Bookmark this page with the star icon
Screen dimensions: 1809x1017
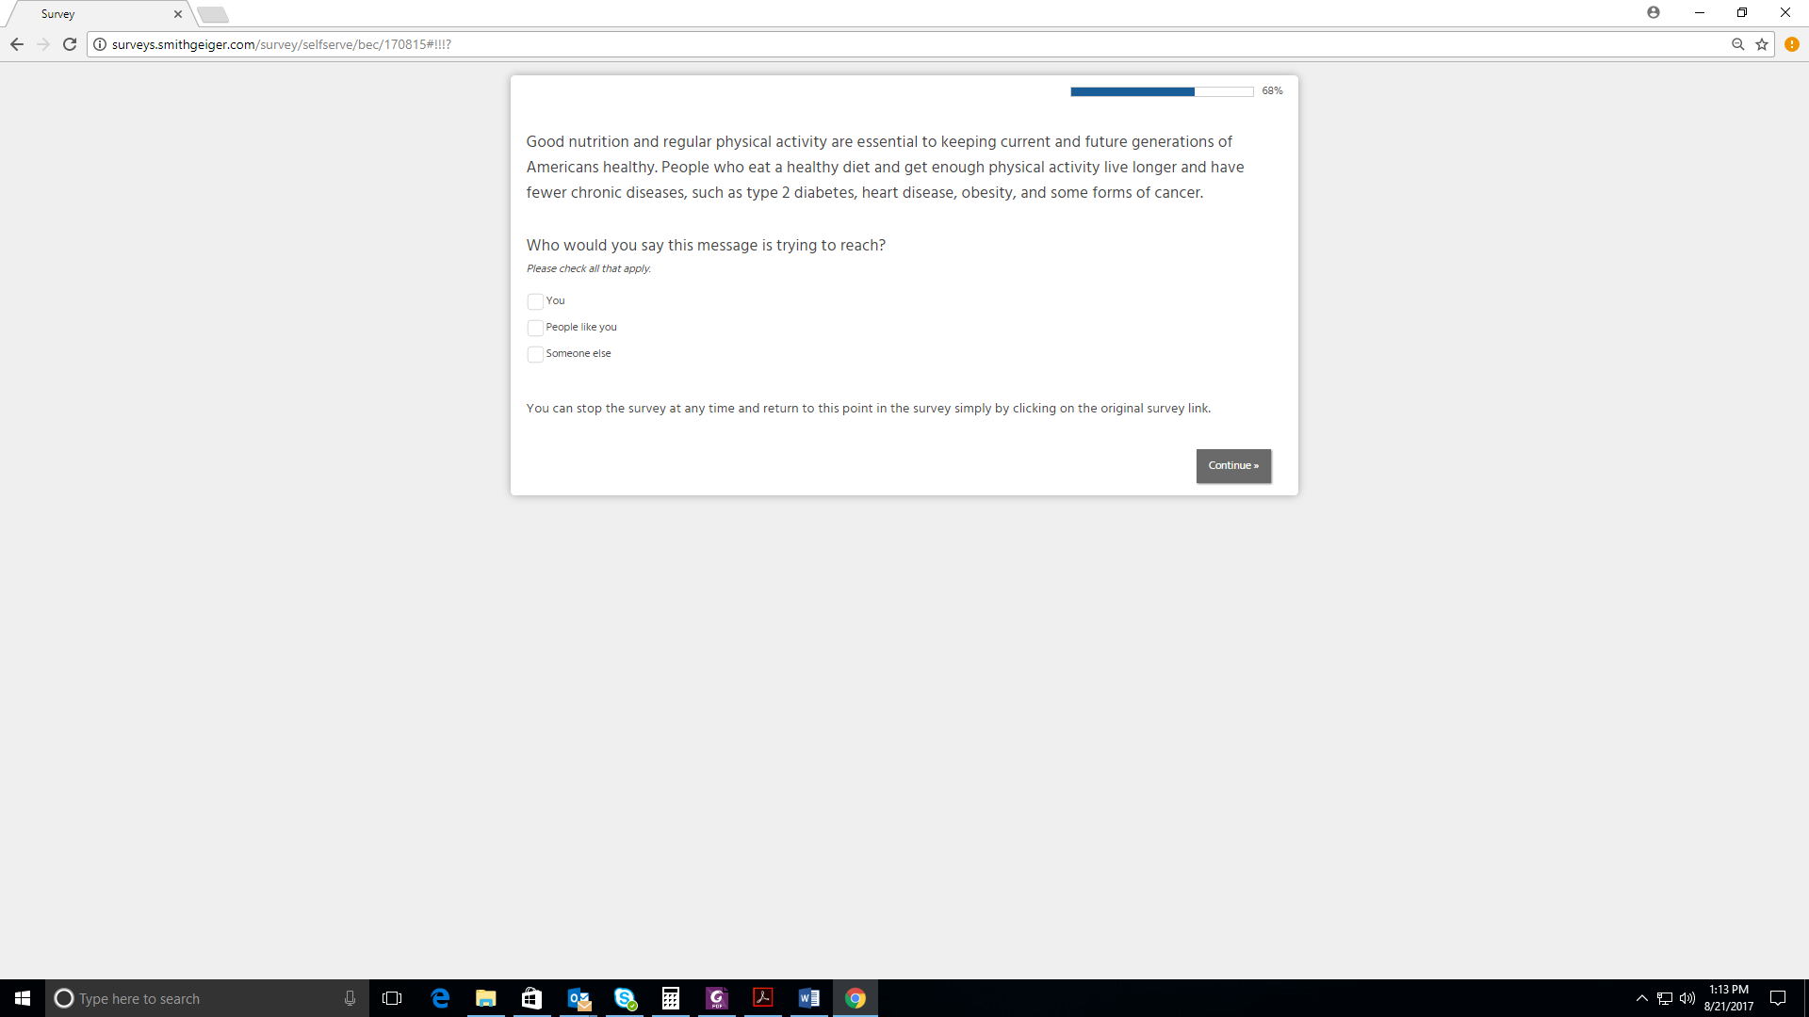pos(1761,44)
